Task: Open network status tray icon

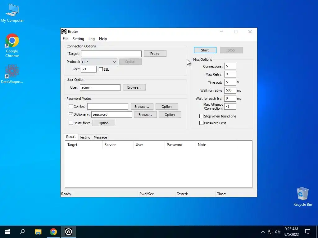Action: tap(270, 232)
